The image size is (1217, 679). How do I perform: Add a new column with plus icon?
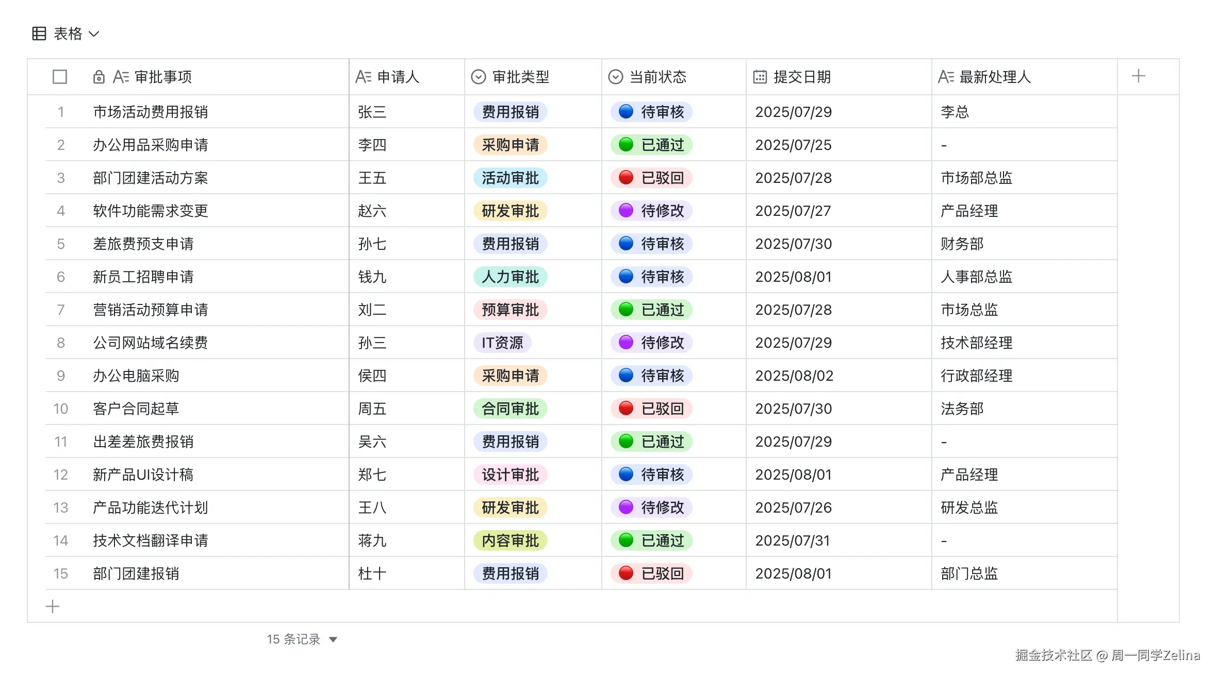tap(1139, 76)
